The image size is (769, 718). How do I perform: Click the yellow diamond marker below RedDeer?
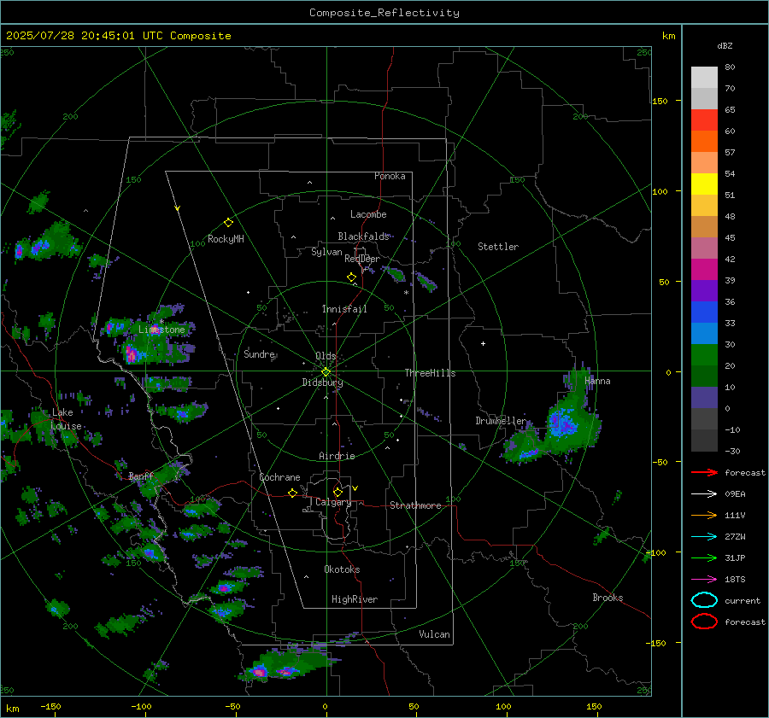coord(352,277)
